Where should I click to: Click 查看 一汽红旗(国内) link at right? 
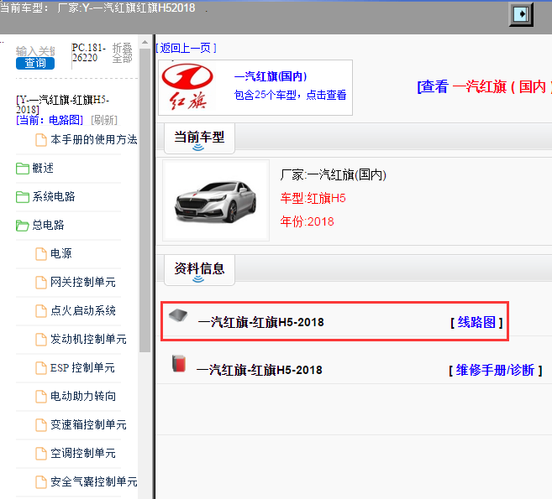tap(485, 86)
